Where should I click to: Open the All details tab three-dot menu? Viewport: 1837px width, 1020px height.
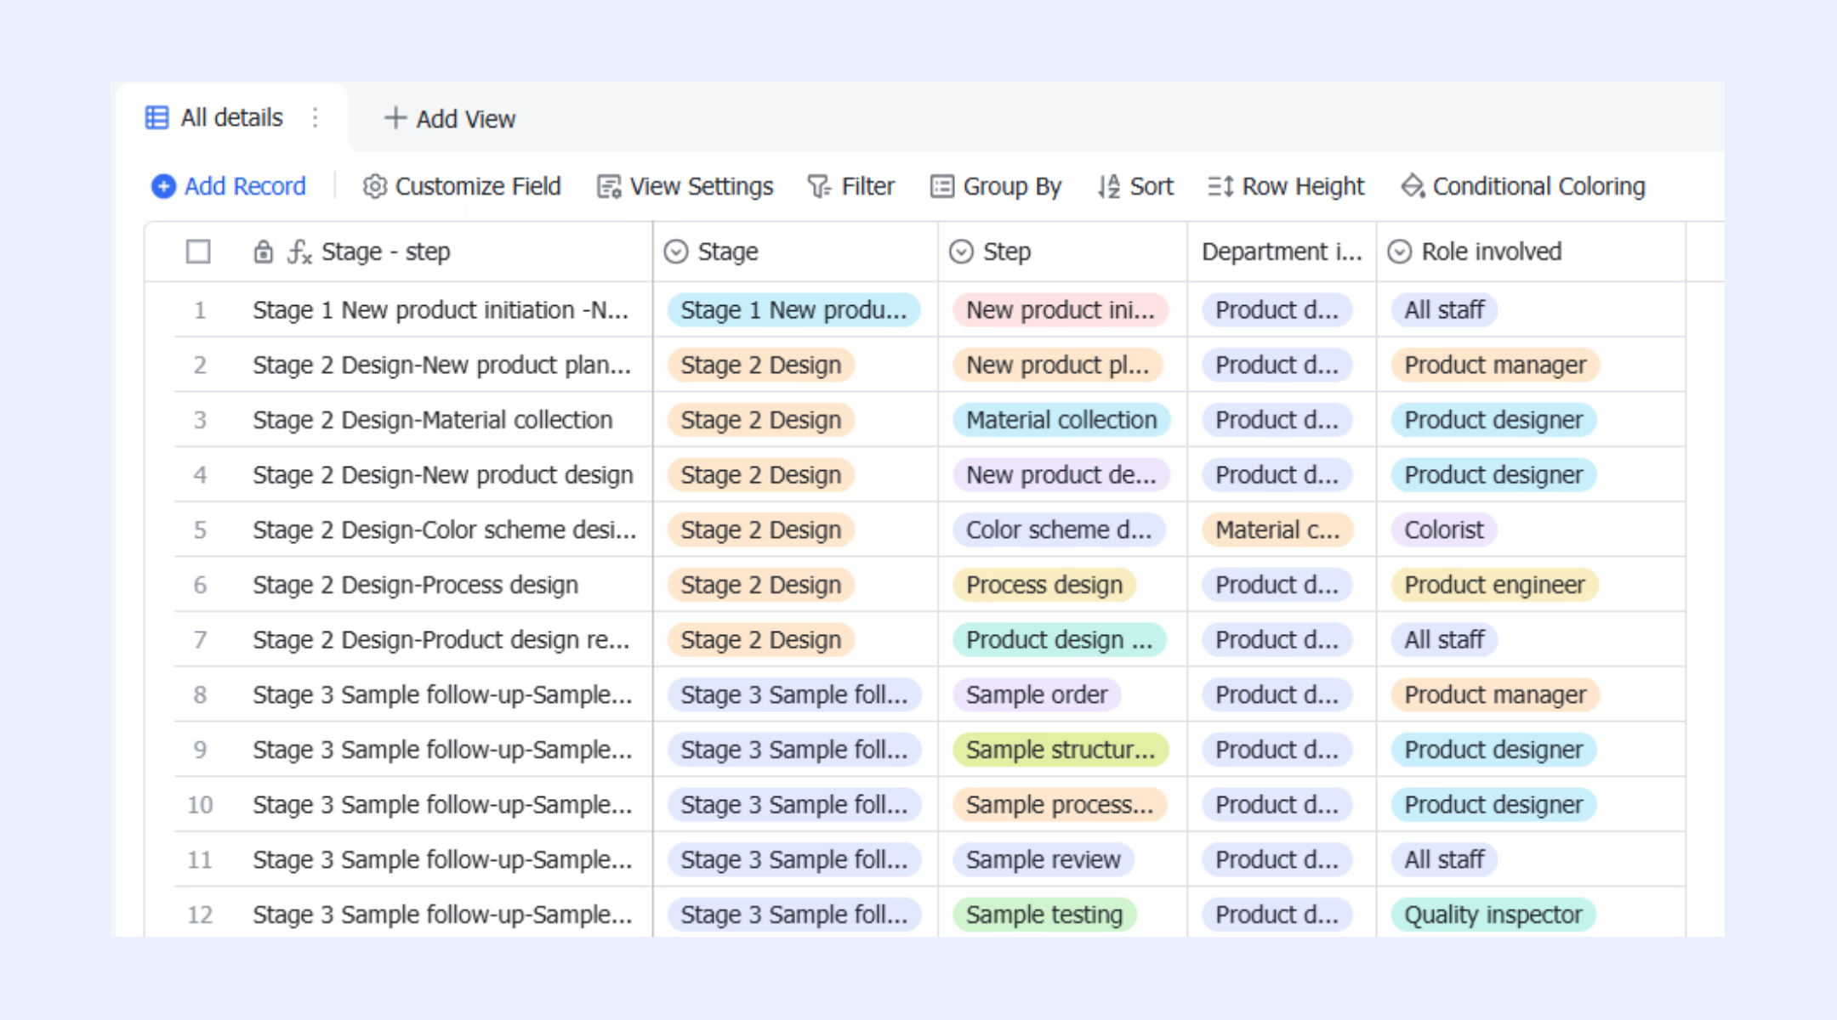(316, 117)
